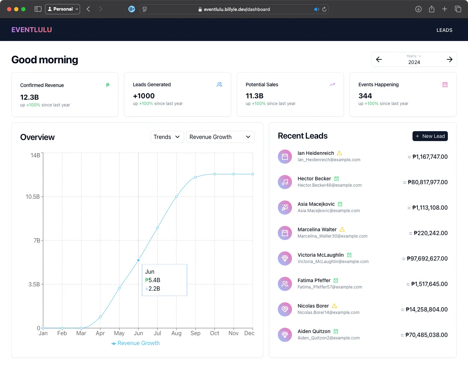Toggle the Safari sidebar

[38, 9]
